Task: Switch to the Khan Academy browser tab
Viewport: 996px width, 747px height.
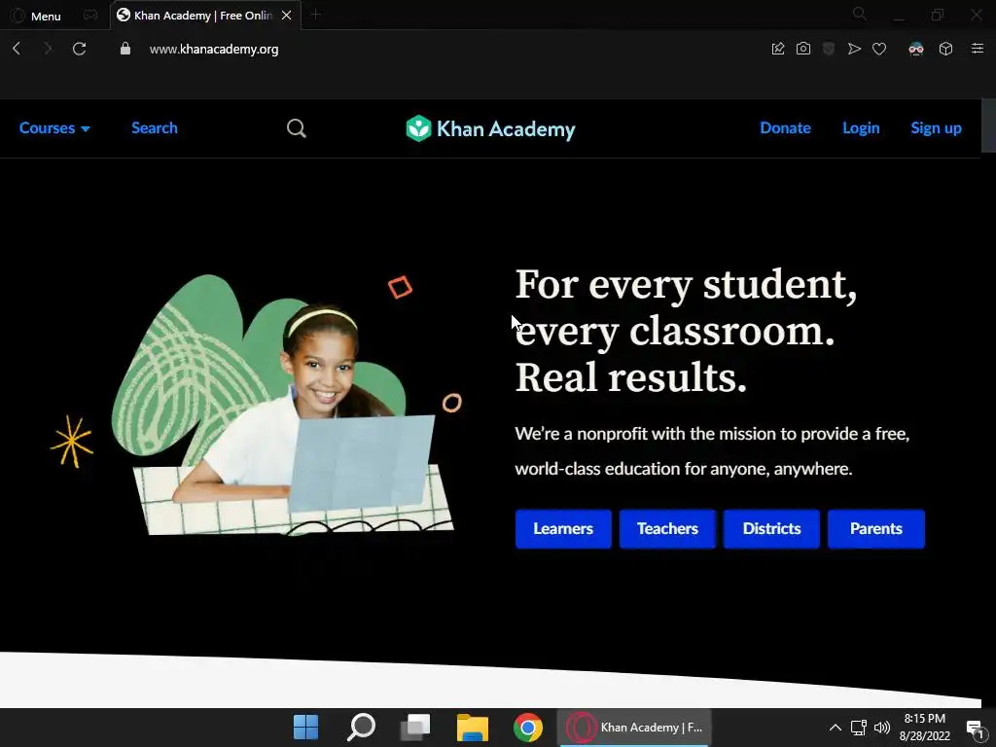Action: tap(202, 16)
